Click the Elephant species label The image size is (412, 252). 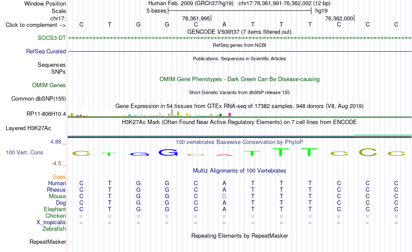tap(55, 209)
